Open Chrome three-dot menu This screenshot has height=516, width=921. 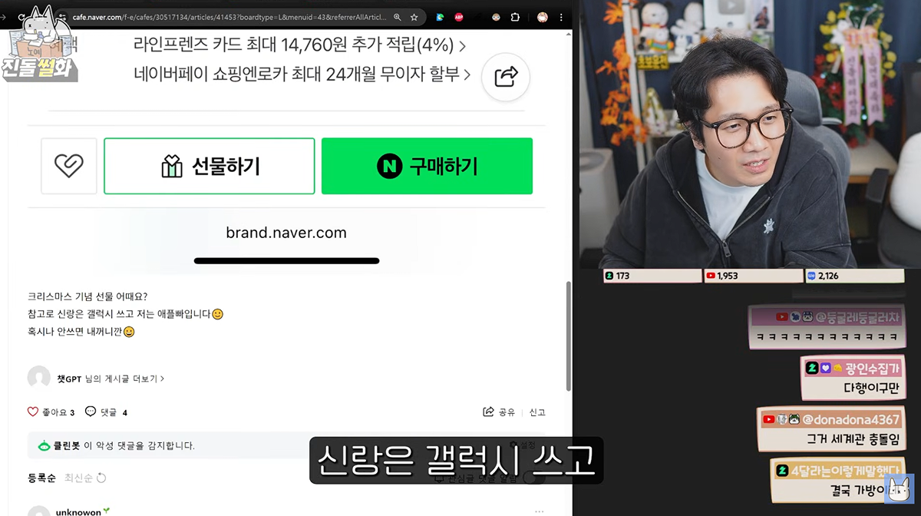pyautogui.click(x=562, y=17)
